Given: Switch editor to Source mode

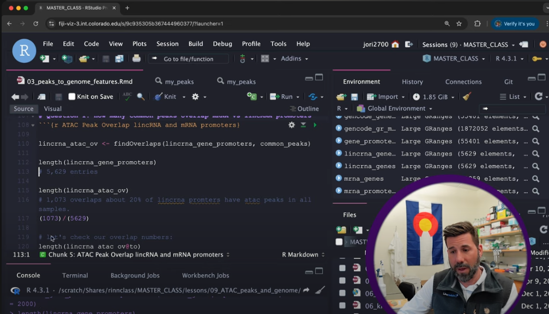Looking at the screenshot, I should (23, 109).
